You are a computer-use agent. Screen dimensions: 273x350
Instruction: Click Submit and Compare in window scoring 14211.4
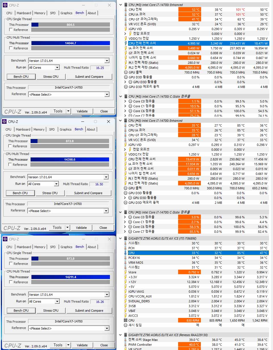[x=89, y=311]
